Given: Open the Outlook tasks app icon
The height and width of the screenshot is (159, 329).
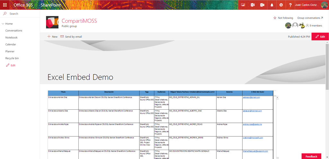Looking at the screenshot, I should point(262,5).
